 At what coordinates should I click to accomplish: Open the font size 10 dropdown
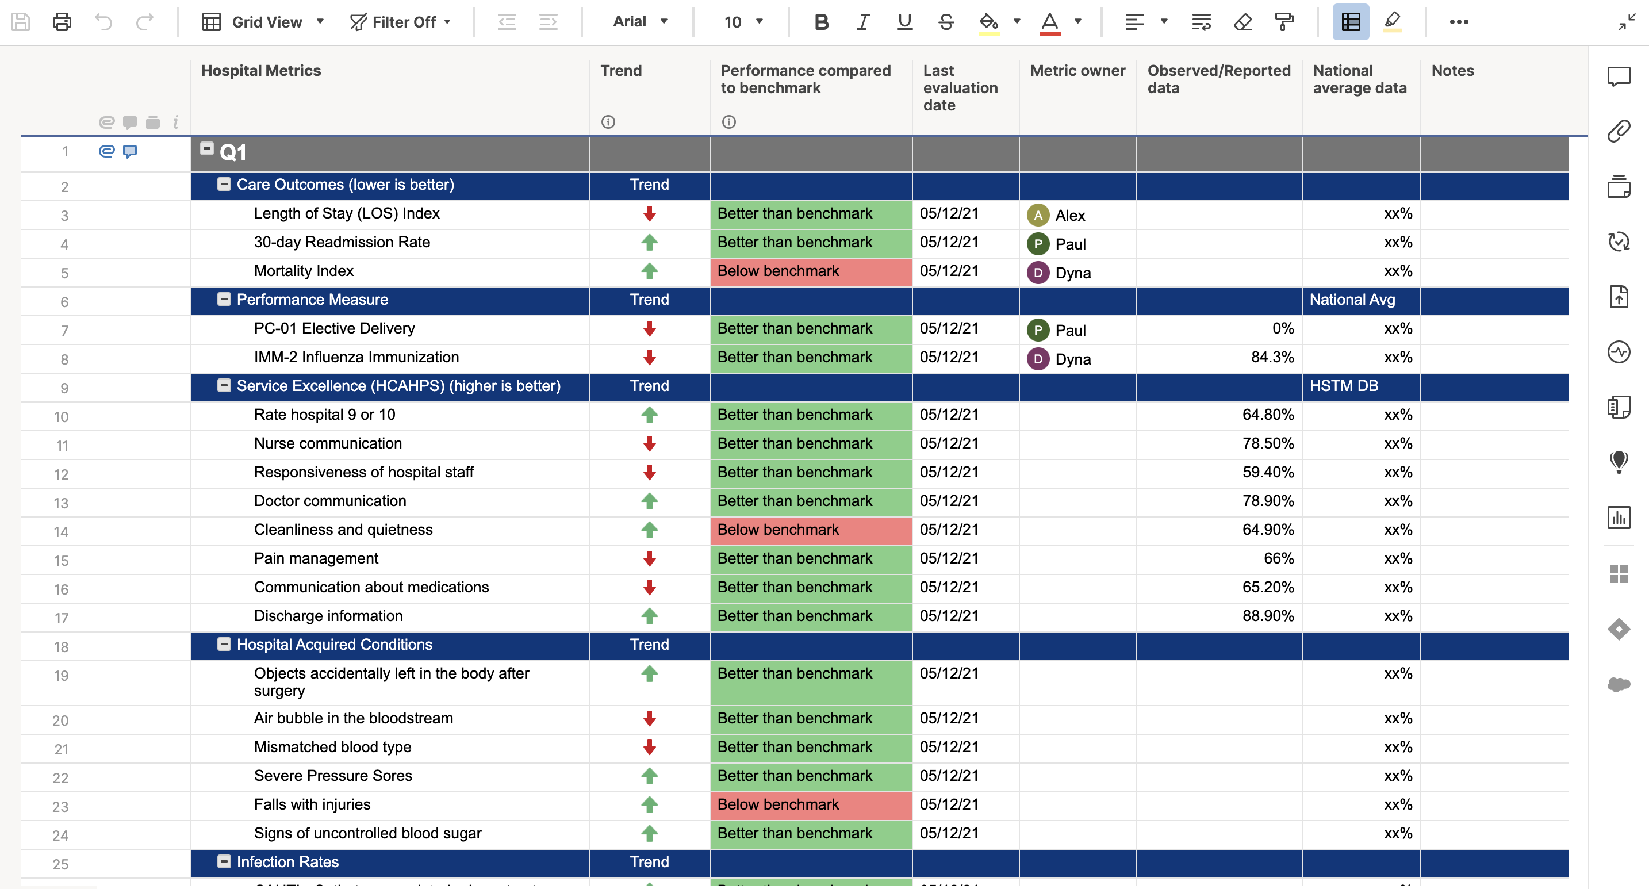click(743, 22)
